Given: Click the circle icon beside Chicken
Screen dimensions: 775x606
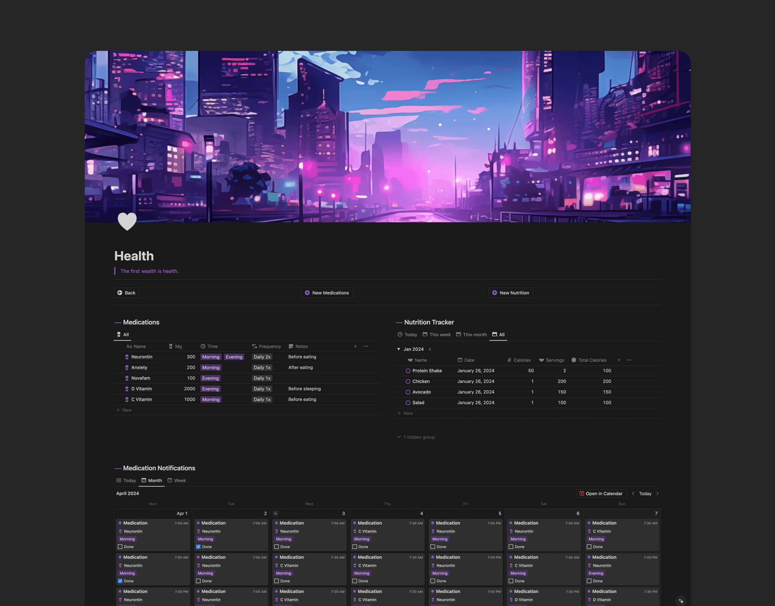Looking at the screenshot, I should click(x=408, y=381).
